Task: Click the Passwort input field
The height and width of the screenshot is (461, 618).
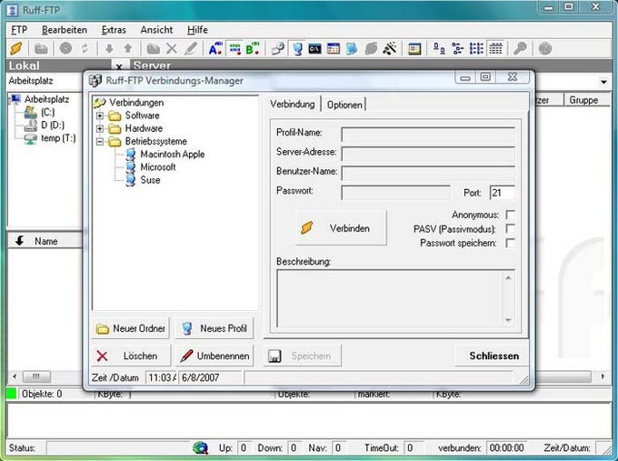Action: tap(395, 193)
